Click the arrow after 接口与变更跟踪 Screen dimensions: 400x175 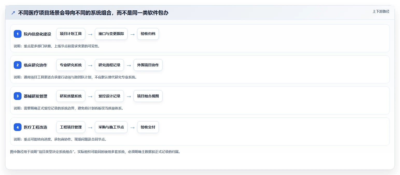click(x=132, y=34)
